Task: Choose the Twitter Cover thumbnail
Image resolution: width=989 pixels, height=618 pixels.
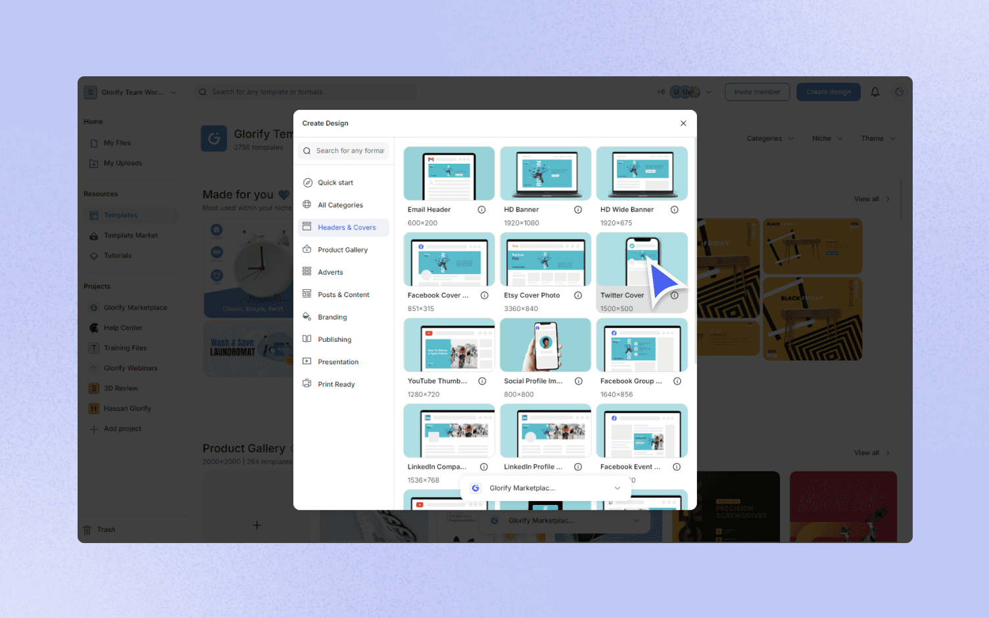Action: click(x=642, y=259)
